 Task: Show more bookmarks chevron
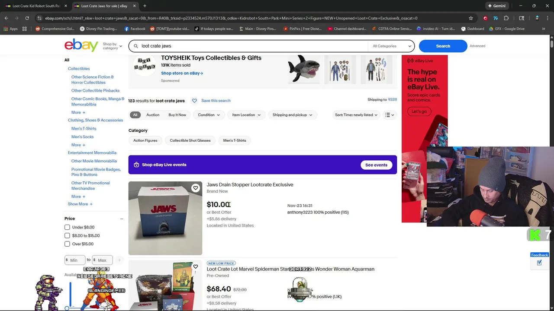543,29
